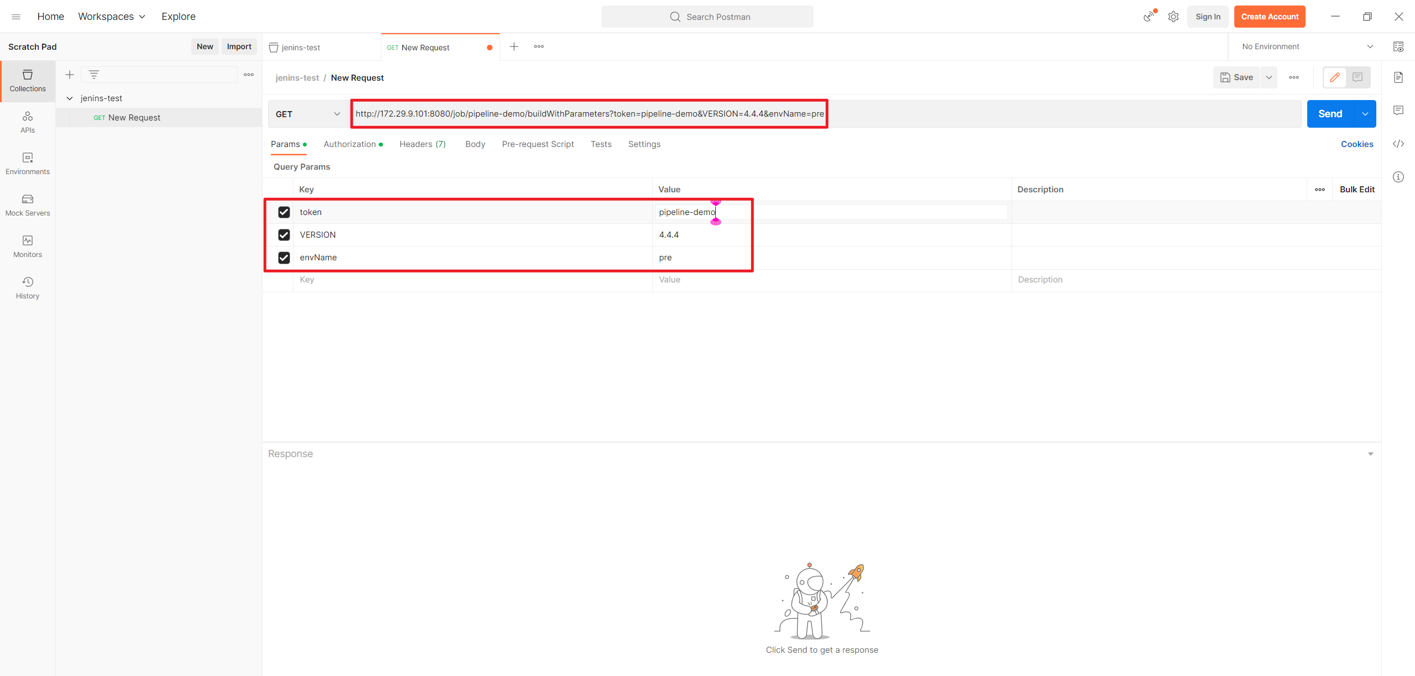Open the Collections sidebar panel
Viewport: 1415px width, 676px height.
[x=28, y=81]
